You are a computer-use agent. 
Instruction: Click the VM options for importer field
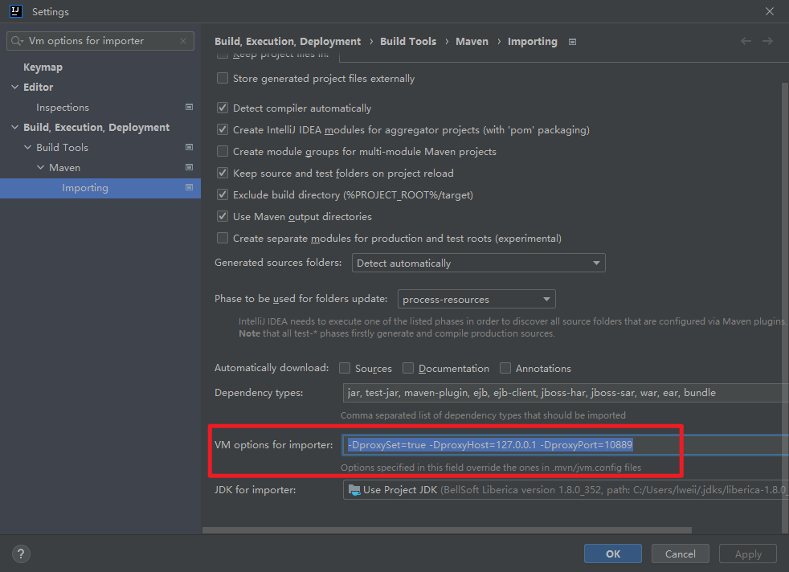point(566,445)
